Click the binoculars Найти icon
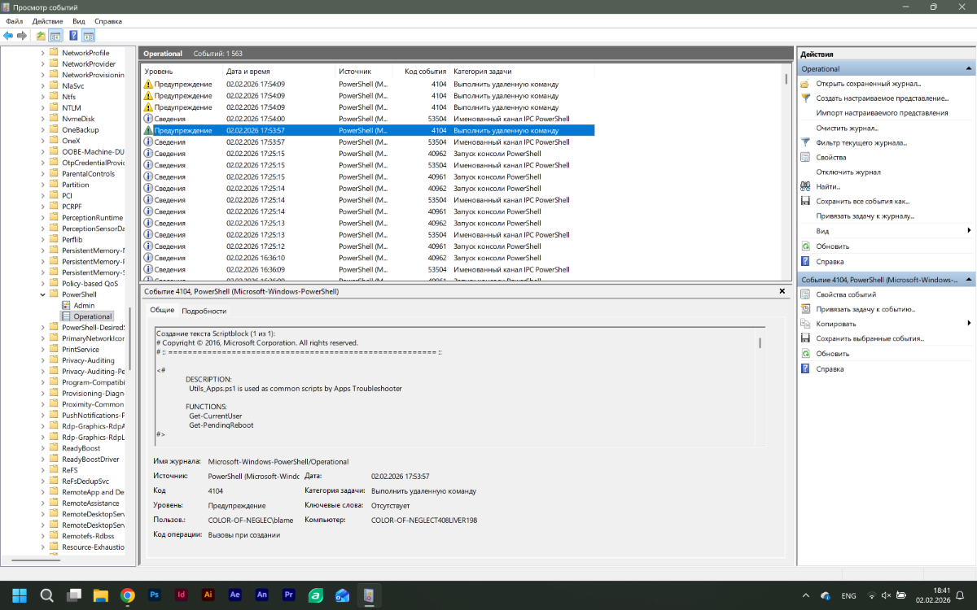Viewport: 977px width, 610px height. coord(805,186)
